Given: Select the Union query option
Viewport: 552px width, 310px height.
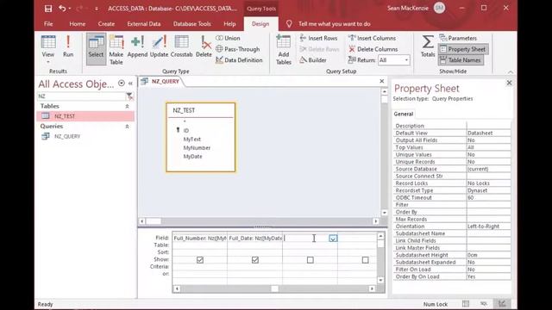Looking at the screenshot, I should [228, 38].
